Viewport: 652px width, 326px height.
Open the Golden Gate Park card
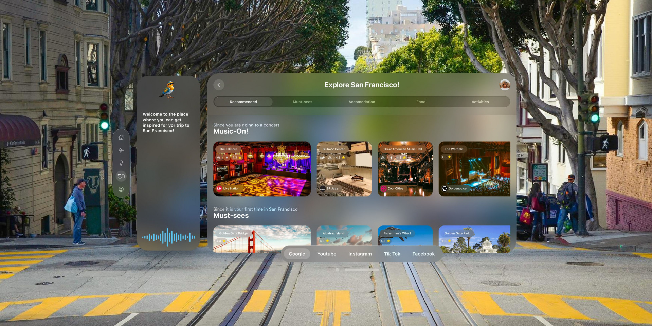click(x=474, y=239)
